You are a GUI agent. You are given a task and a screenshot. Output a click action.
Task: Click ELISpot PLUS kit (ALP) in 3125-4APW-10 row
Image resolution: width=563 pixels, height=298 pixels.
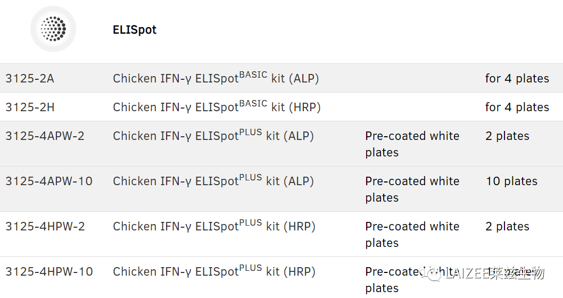pyautogui.click(x=213, y=181)
